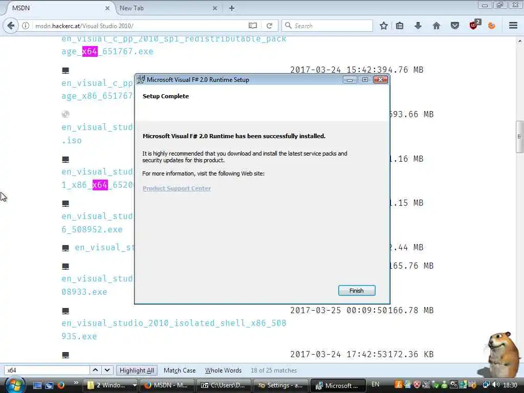
Task: Show bookmarks list icon
Action: (400, 26)
